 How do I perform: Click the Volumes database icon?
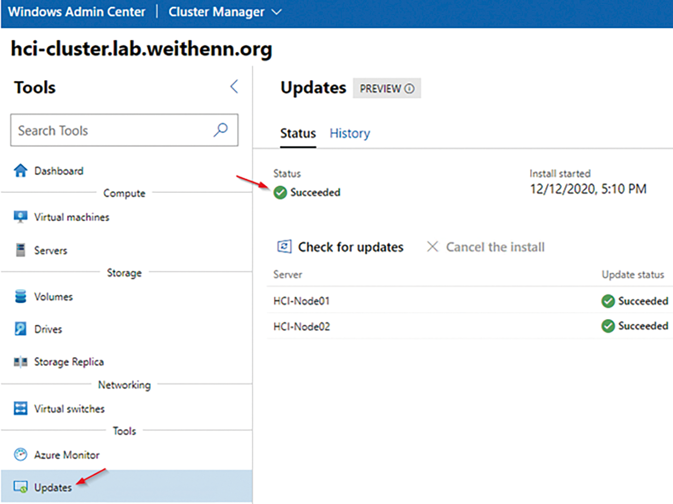pyautogui.click(x=20, y=296)
